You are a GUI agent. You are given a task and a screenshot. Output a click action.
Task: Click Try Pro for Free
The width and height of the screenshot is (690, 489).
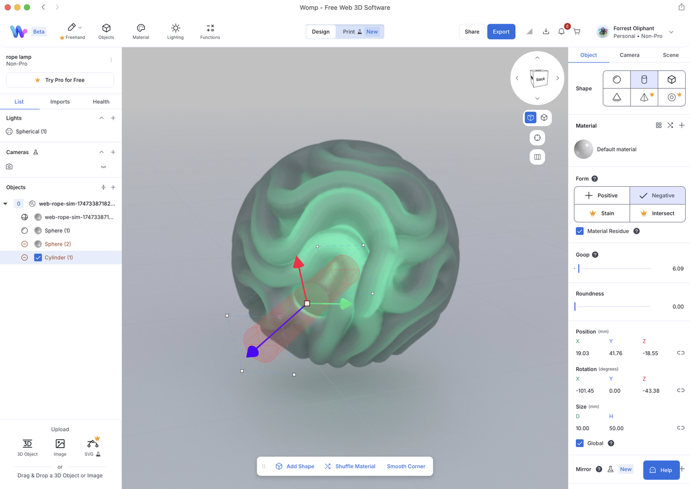coord(60,80)
